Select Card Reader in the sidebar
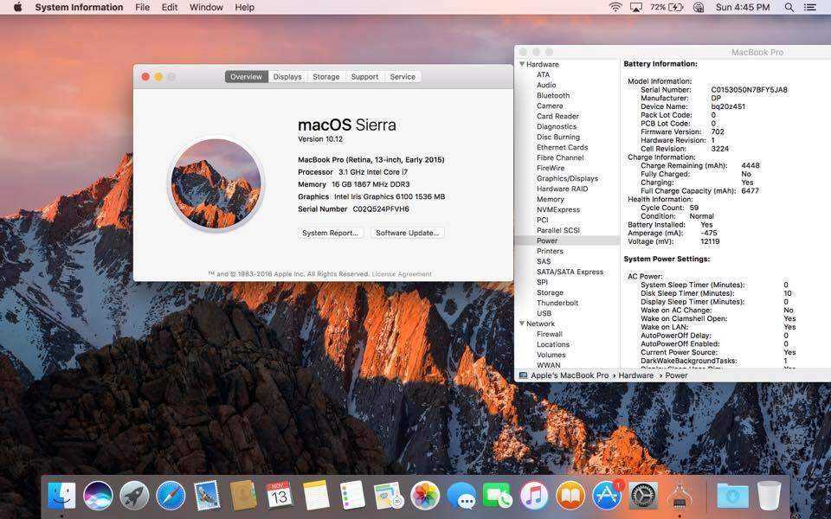Screen dimensions: 831x519 coord(557,116)
